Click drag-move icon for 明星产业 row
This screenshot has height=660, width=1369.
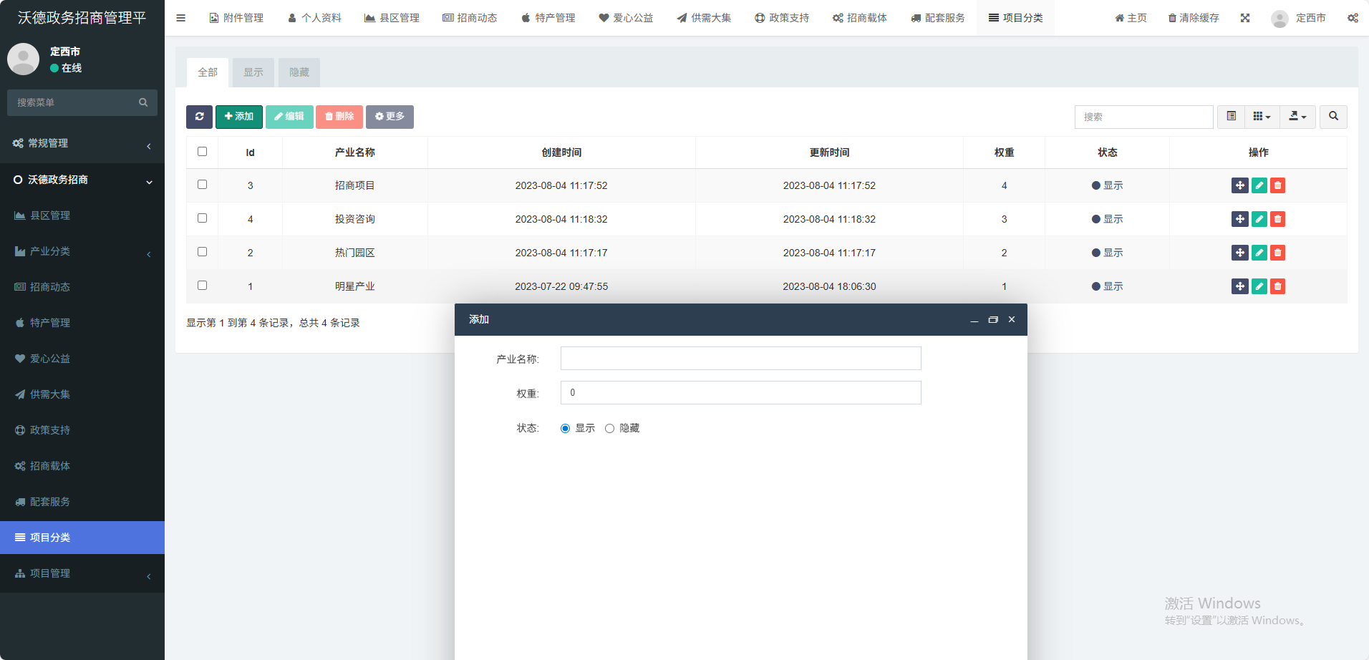point(1239,286)
